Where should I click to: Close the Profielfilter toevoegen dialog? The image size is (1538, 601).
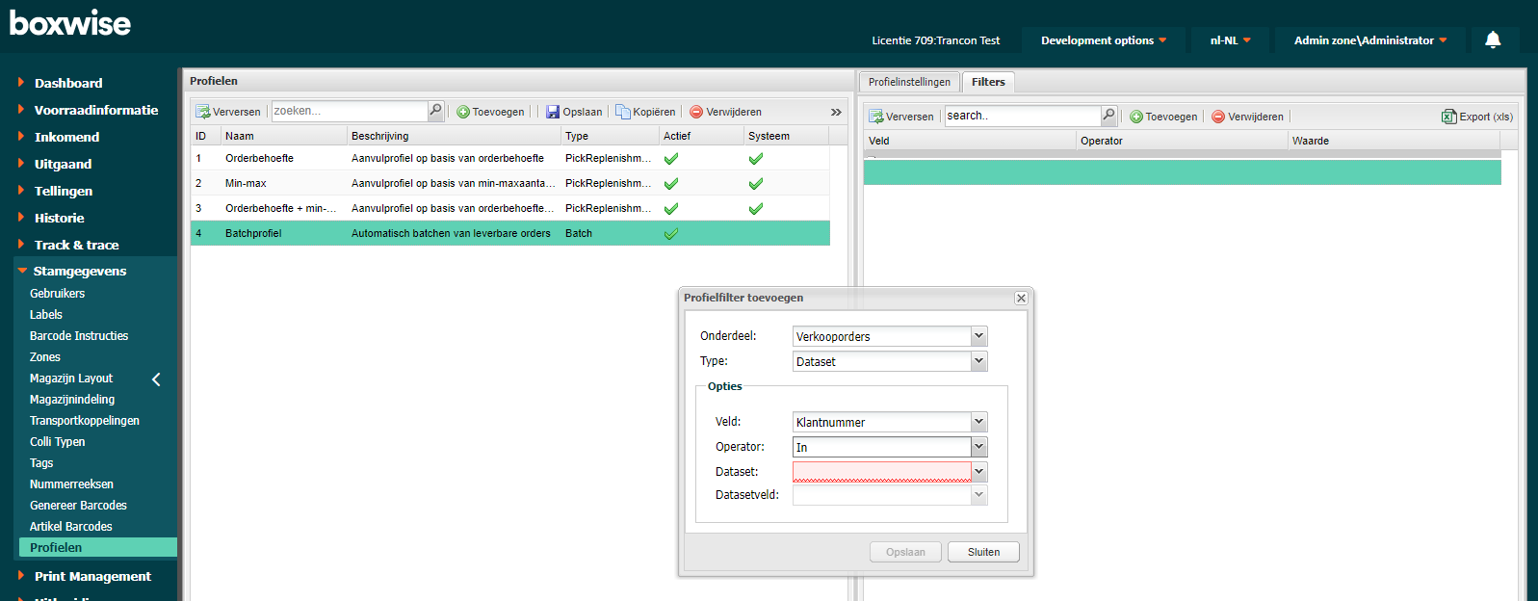pos(1021,299)
